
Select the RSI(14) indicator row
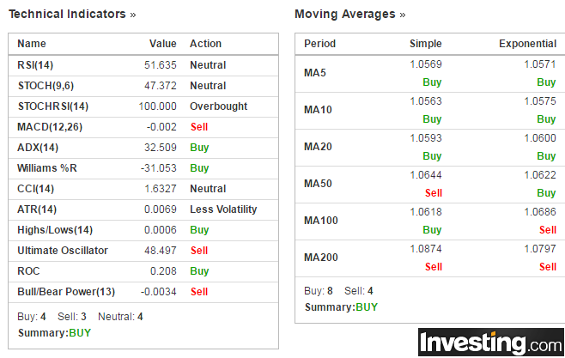point(143,65)
